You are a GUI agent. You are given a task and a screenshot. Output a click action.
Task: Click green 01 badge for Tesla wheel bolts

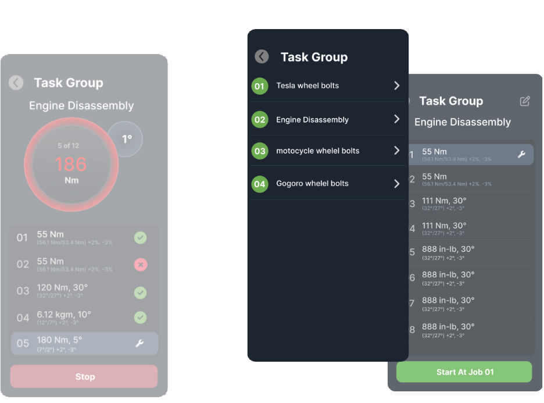pyautogui.click(x=260, y=86)
